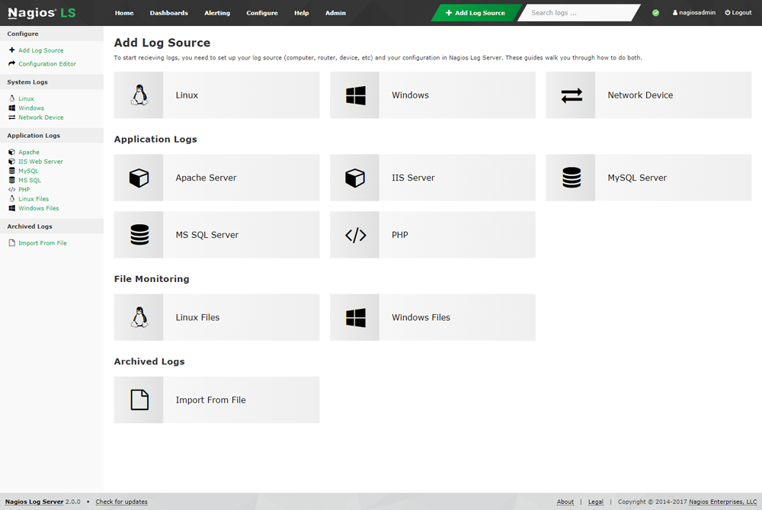Open the nagiosadmin user profile

(694, 13)
